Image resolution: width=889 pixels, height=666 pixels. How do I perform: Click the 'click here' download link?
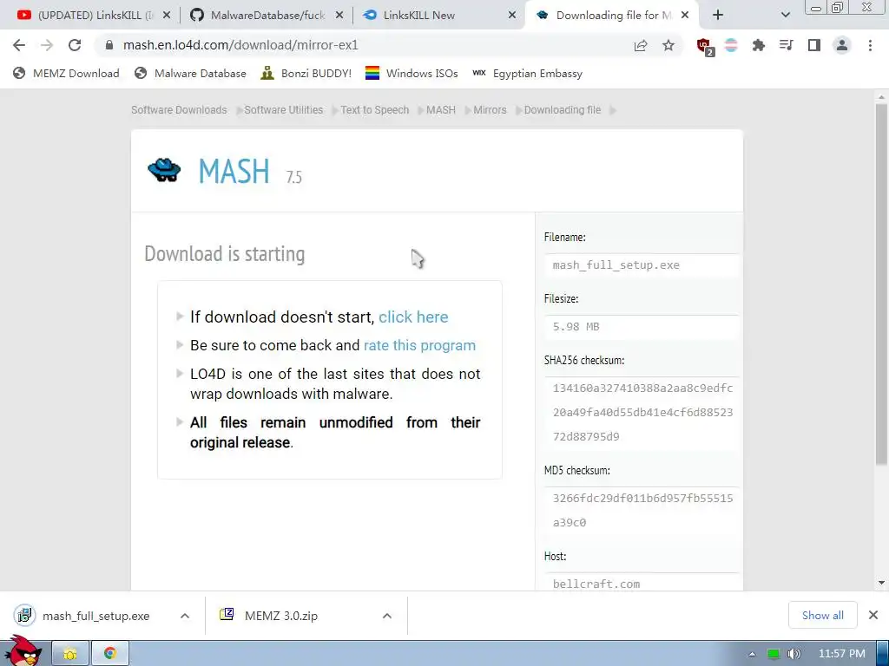coord(413,317)
